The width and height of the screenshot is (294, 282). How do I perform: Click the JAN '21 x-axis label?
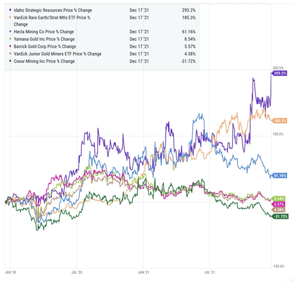pos(144,272)
